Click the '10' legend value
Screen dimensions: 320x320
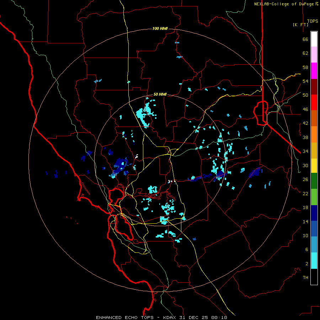pyautogui.click(x=305, y=235)
